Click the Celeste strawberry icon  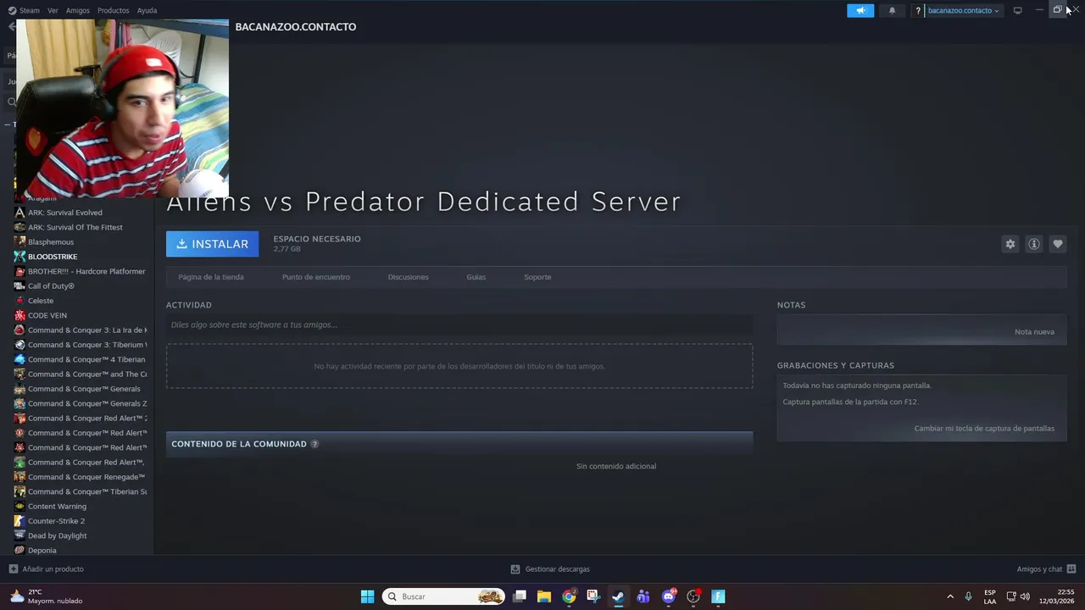click(x=19, y=301)
